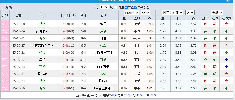Click the red 大 result in 埃门 row
Image resolution: width=235 pixels, height=100 pixels.
coord(226,24)
